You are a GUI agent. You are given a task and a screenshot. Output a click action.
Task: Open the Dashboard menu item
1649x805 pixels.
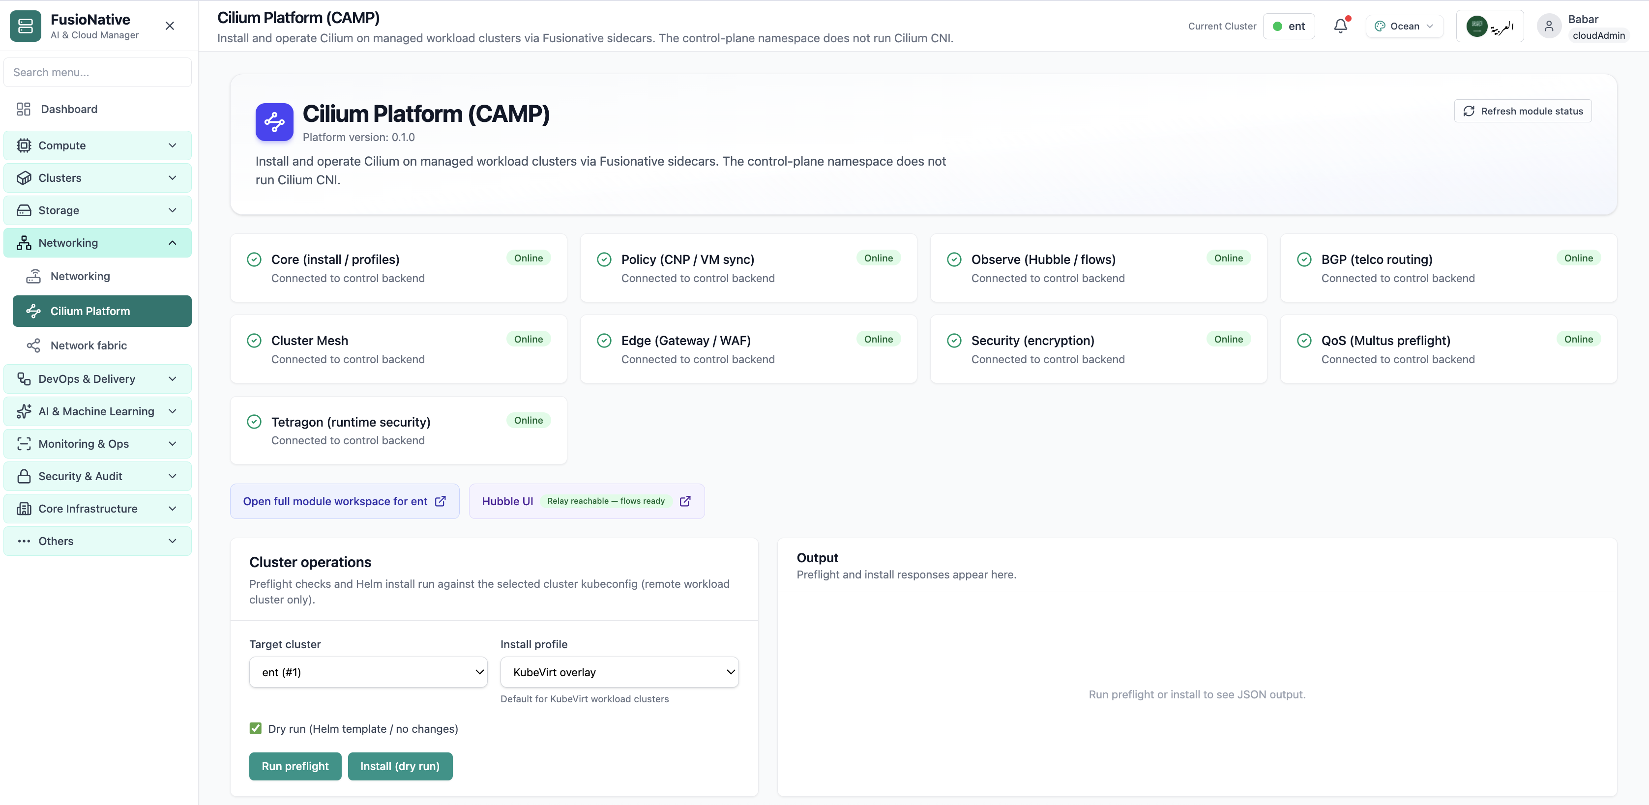point(97,110)
